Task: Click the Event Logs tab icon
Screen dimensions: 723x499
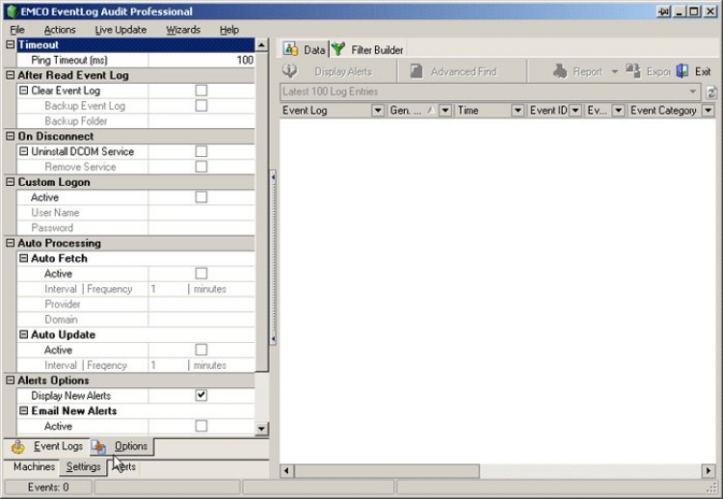Action: [18, 446]
